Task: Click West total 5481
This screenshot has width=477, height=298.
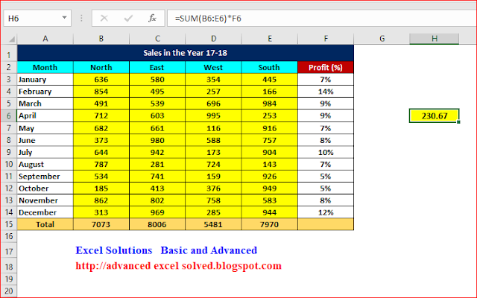Action: point(214,224)
